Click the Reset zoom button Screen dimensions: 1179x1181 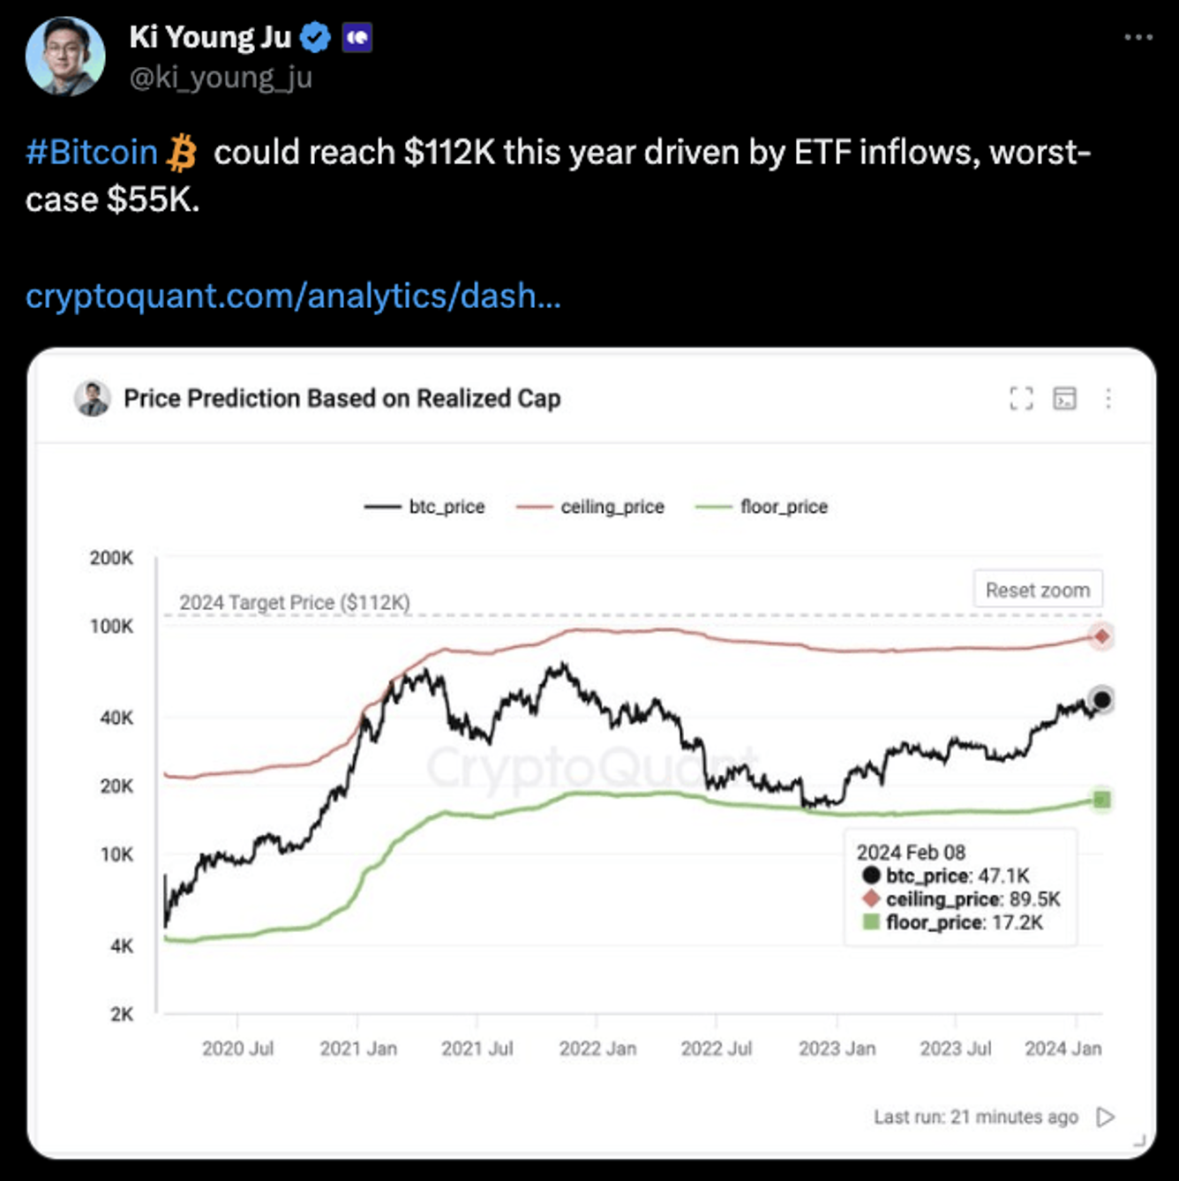coord(1038,589)
